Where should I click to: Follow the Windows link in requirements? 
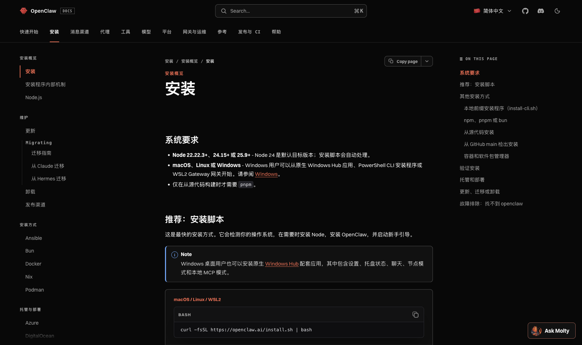click(x=266, y=174)
